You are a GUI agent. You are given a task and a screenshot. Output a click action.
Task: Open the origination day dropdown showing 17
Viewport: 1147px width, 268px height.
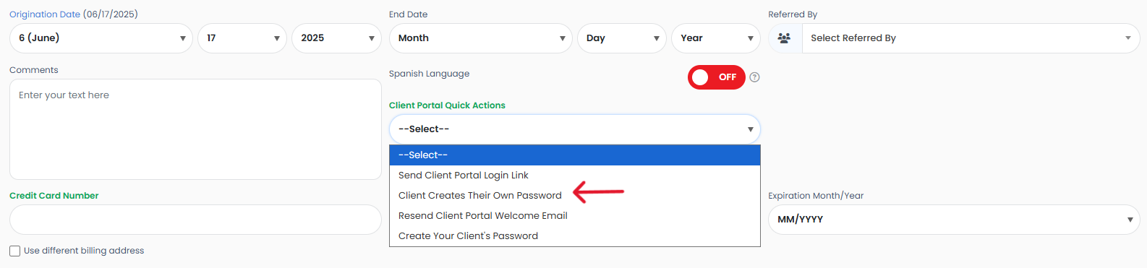tap(242, 38)
